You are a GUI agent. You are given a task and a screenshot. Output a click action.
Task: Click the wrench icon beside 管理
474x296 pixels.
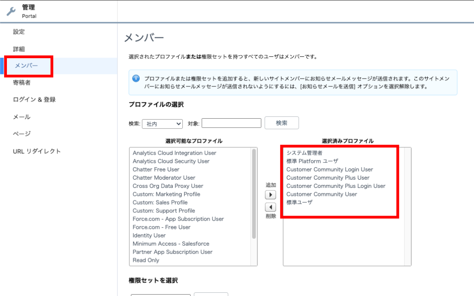click(11, 11)
